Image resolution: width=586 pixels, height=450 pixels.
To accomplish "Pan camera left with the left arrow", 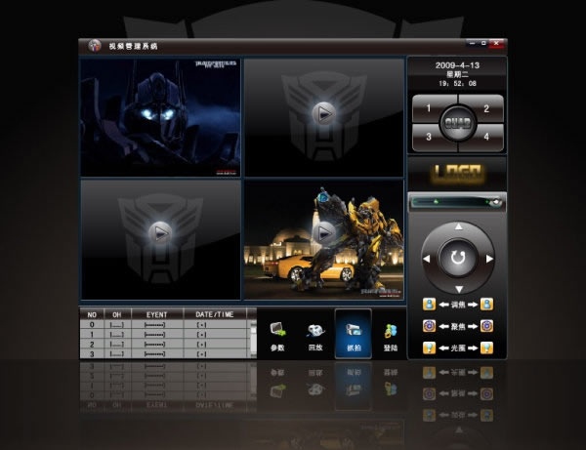I will point(427,259).
